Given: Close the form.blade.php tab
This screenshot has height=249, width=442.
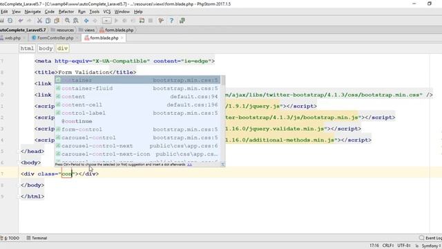Looking at the screenshot, I should click(x=122, y=38).
